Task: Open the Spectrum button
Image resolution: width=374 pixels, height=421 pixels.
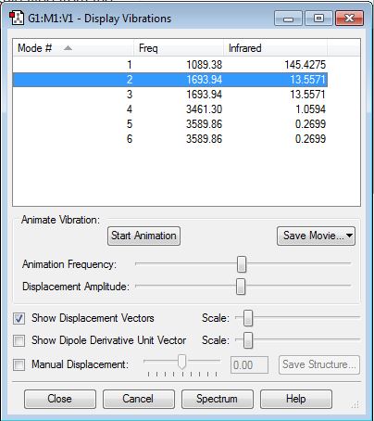Action: [218, 399]
